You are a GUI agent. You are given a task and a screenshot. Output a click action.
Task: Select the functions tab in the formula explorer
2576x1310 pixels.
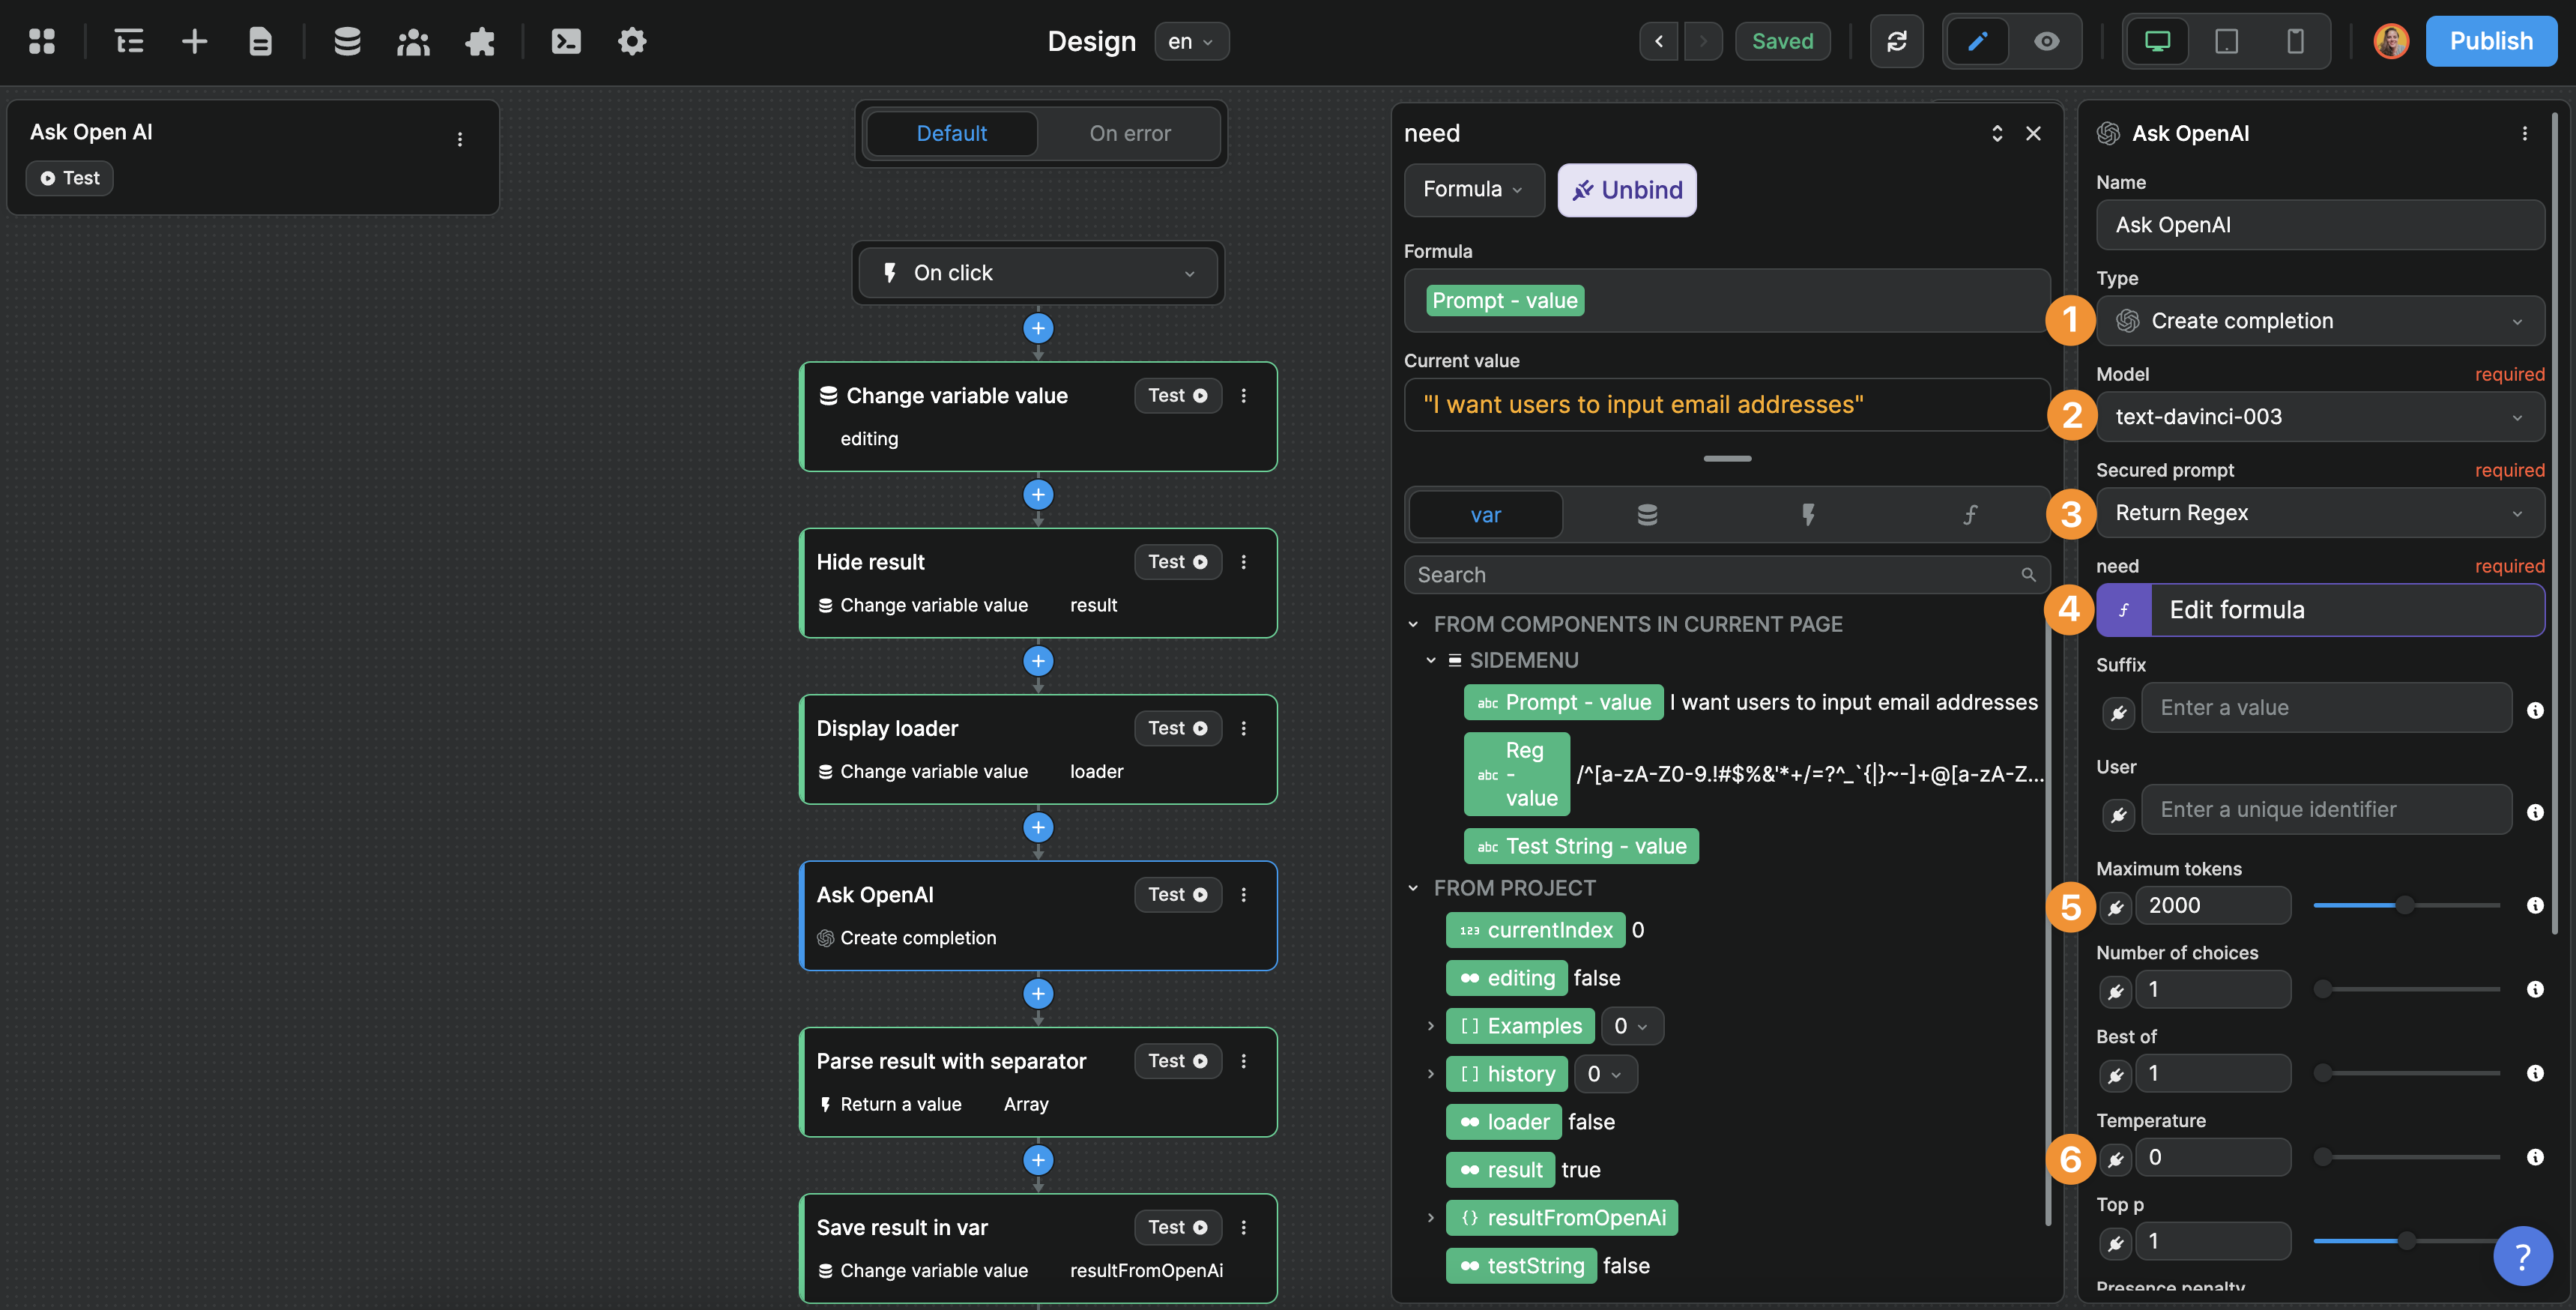click(1968, 514)
